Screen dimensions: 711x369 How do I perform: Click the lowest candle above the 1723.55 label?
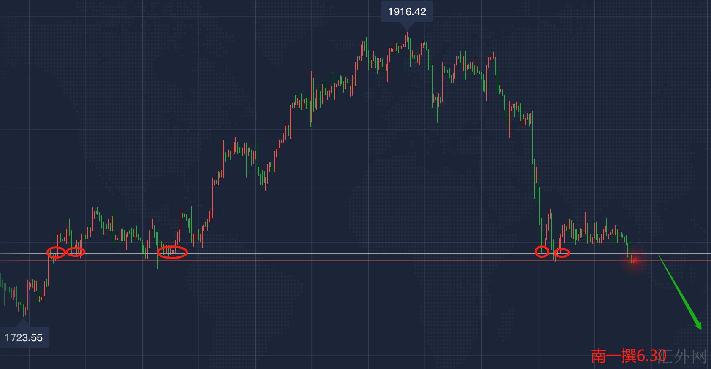click(24, 311)
